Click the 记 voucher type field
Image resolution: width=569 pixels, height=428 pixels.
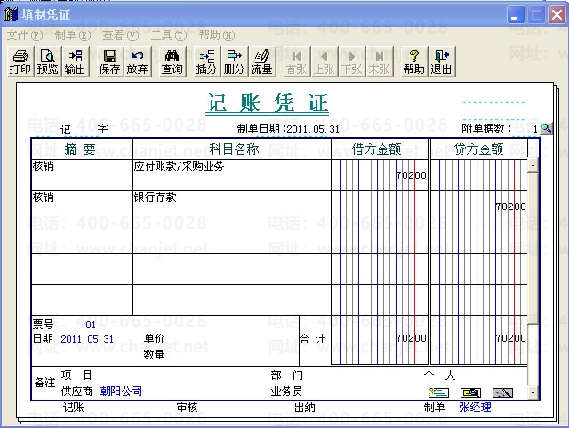[x=65, y=129]
